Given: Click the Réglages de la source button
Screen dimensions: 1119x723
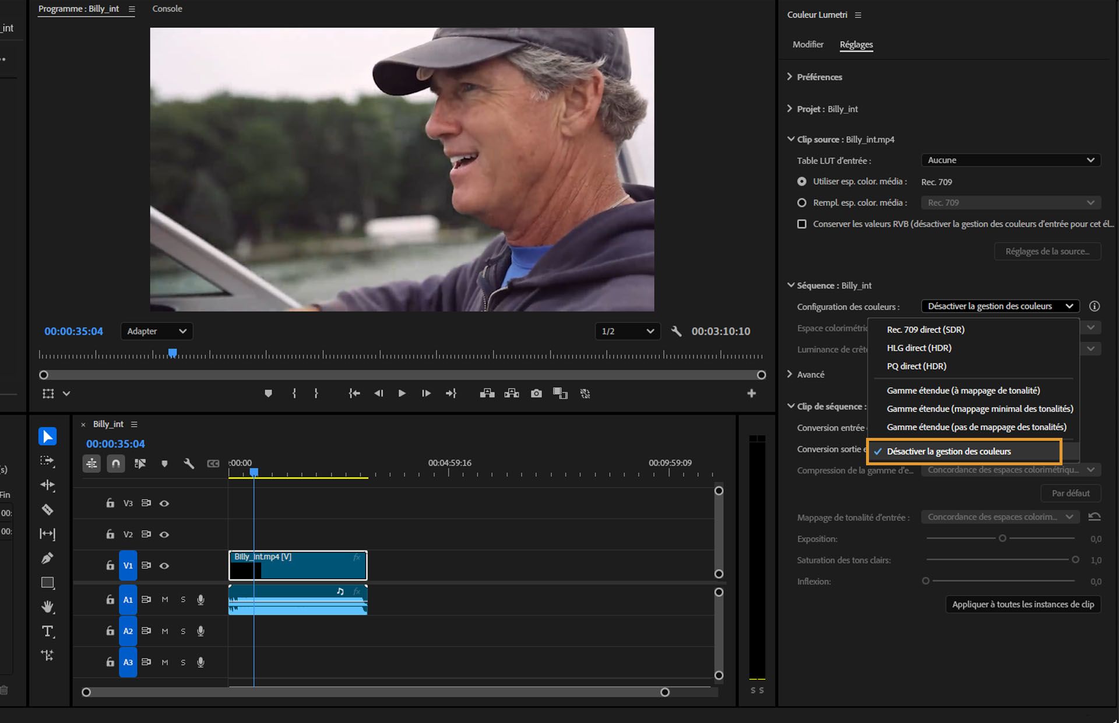Looking at the screenshot, I should coord(1047,251).
